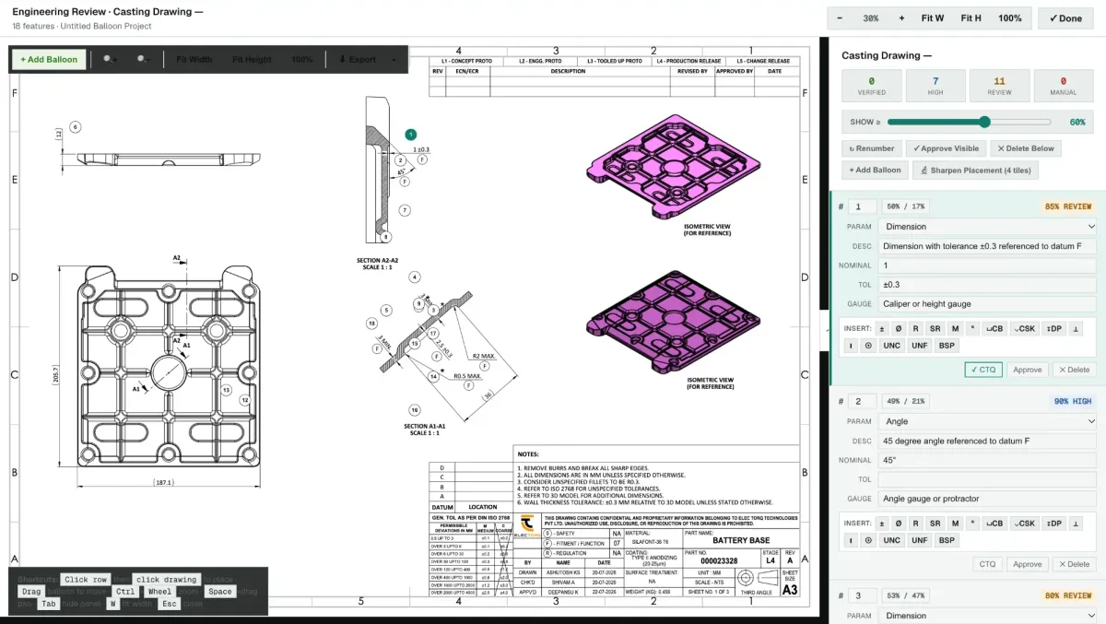Insert UNF thread label in feature 2 card
This screenshot has height=624, width=1106.
pos(919,540)
